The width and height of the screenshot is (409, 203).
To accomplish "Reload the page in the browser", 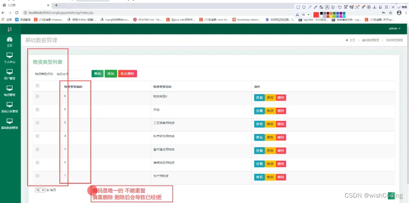I will pos(17,12).
